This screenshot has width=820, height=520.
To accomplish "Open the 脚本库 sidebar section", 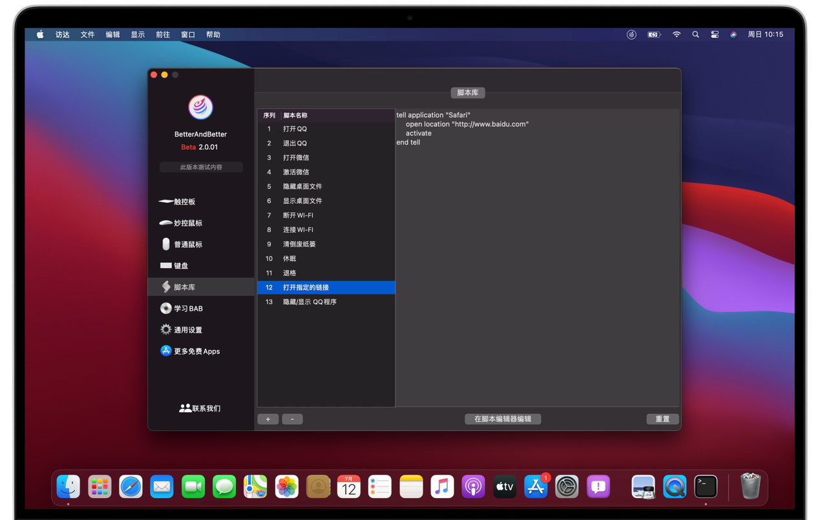I will click(x=183, y=286).
